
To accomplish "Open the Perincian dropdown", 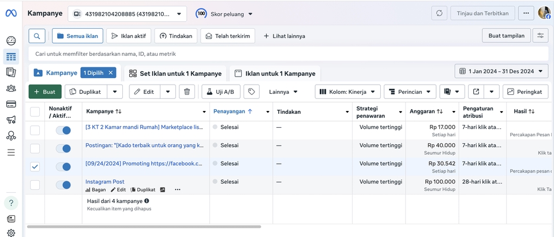I will pyautogui.click(x=410, y=91).
